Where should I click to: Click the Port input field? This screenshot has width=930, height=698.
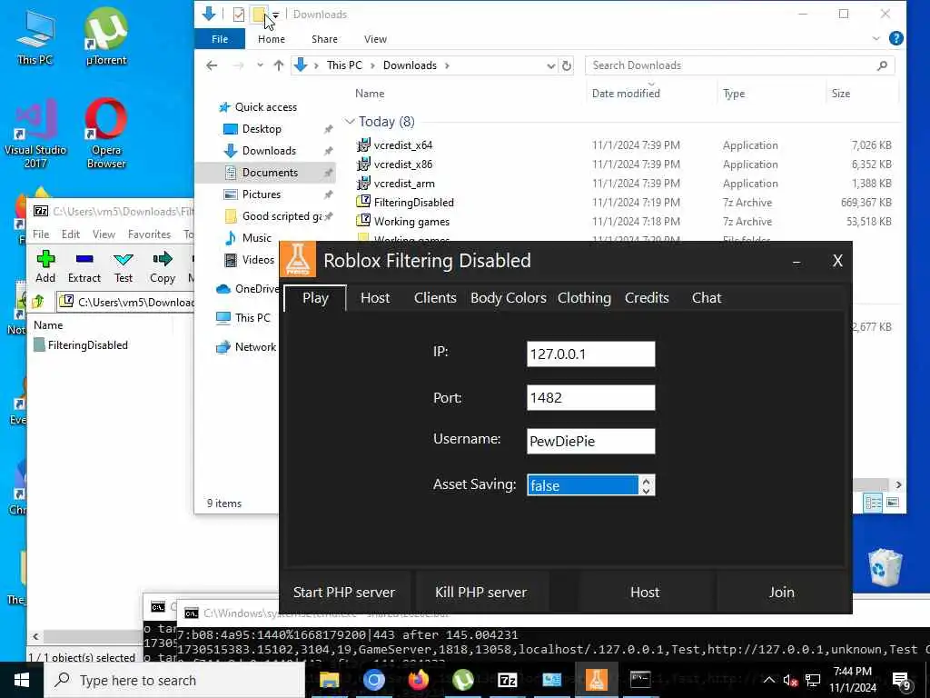pyautogui.click(x=590, y=398)
